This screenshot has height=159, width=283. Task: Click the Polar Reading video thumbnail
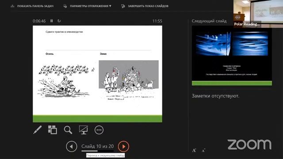(x=258, y=14)
